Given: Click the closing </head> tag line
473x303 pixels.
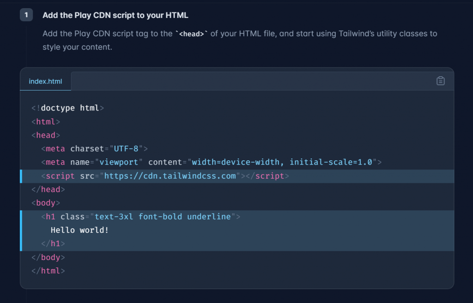Looking at the screenshot, I should [48, 189].
